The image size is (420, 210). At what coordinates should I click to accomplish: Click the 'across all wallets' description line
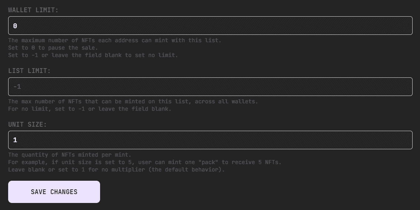pyautogui.click(x=133, y=101)
